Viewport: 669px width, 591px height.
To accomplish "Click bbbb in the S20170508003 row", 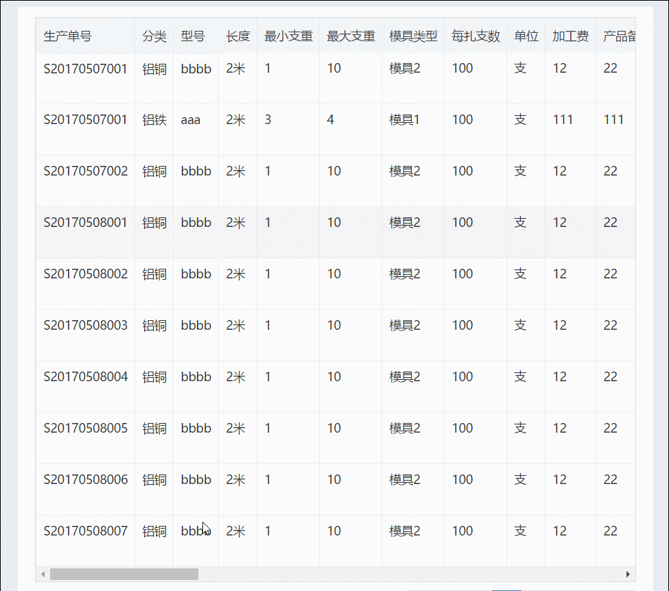I will (x=196, y=326).
